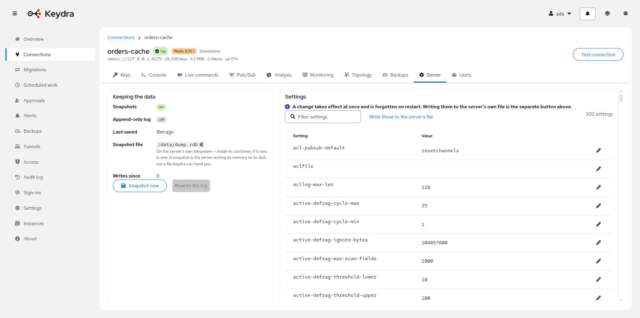The height and width of the screenshot is (318, 640).
Task: Switch theme with the sun icon
Action: point(625,13)
